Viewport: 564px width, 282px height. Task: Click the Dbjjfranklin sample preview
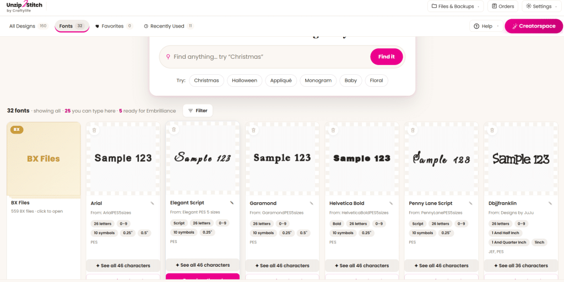click(x=521, y=158)
